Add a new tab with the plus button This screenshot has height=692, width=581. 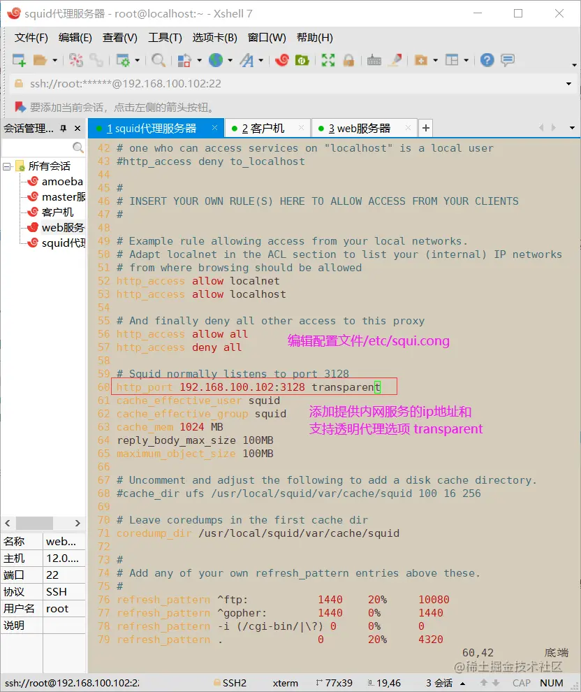pyautogui.click(x=425, y=128)
